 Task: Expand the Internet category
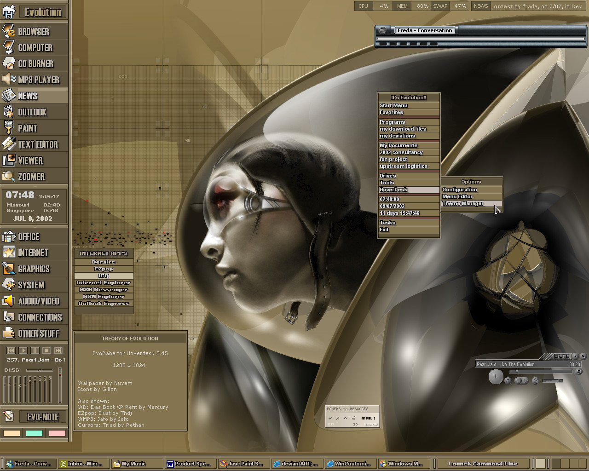pos(34,253)
